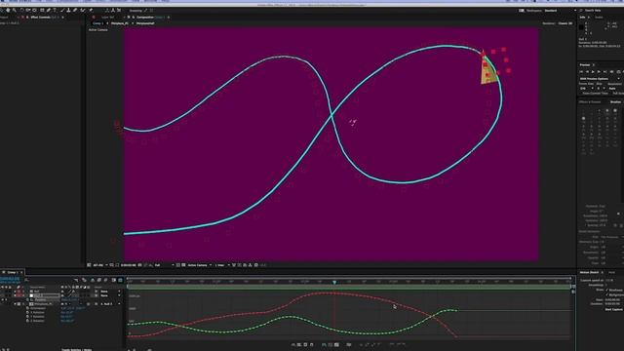The width and height of the screenshot is (624, 351).
Task: Open the 1 View layout dropdown
Action: (222, 265)
